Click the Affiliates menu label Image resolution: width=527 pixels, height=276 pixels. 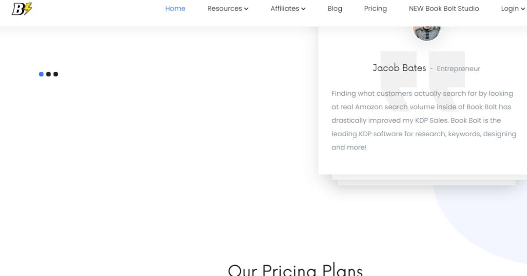pos(285,8)
